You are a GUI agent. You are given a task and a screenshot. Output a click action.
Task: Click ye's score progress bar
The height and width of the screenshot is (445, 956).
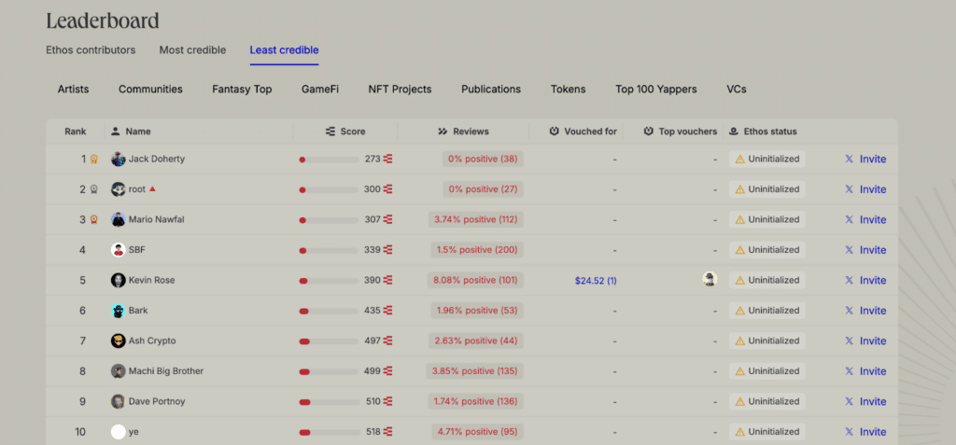[329, 432]
